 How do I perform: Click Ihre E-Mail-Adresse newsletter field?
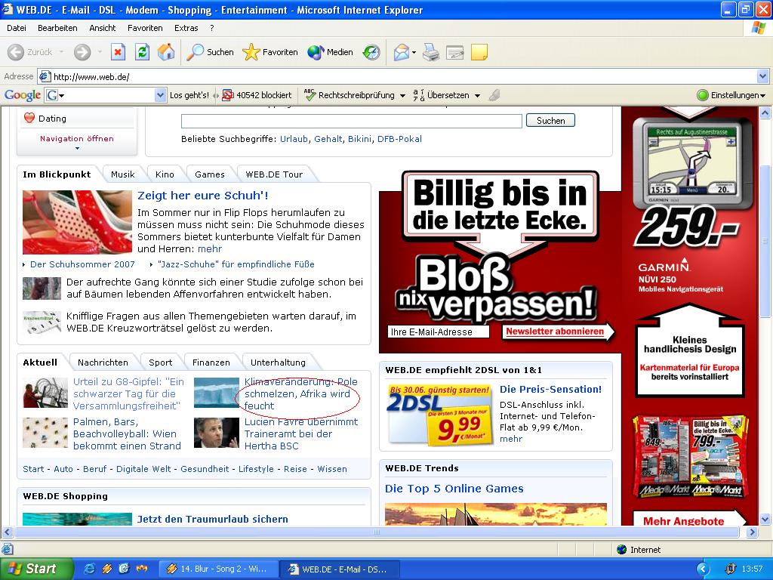point(439,332)
